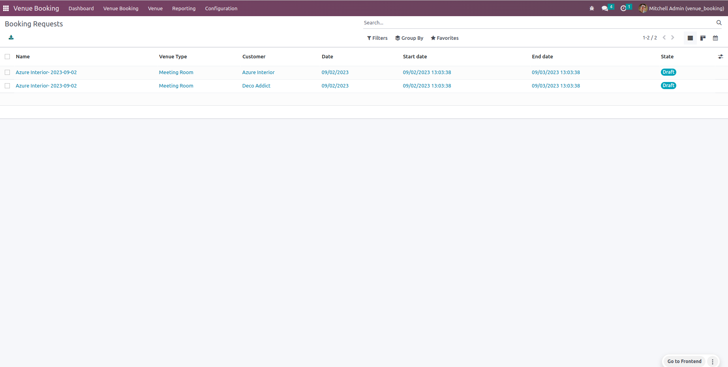Open the conversations chat icon
Screen dimensions: 728x367
click(605, 8)
